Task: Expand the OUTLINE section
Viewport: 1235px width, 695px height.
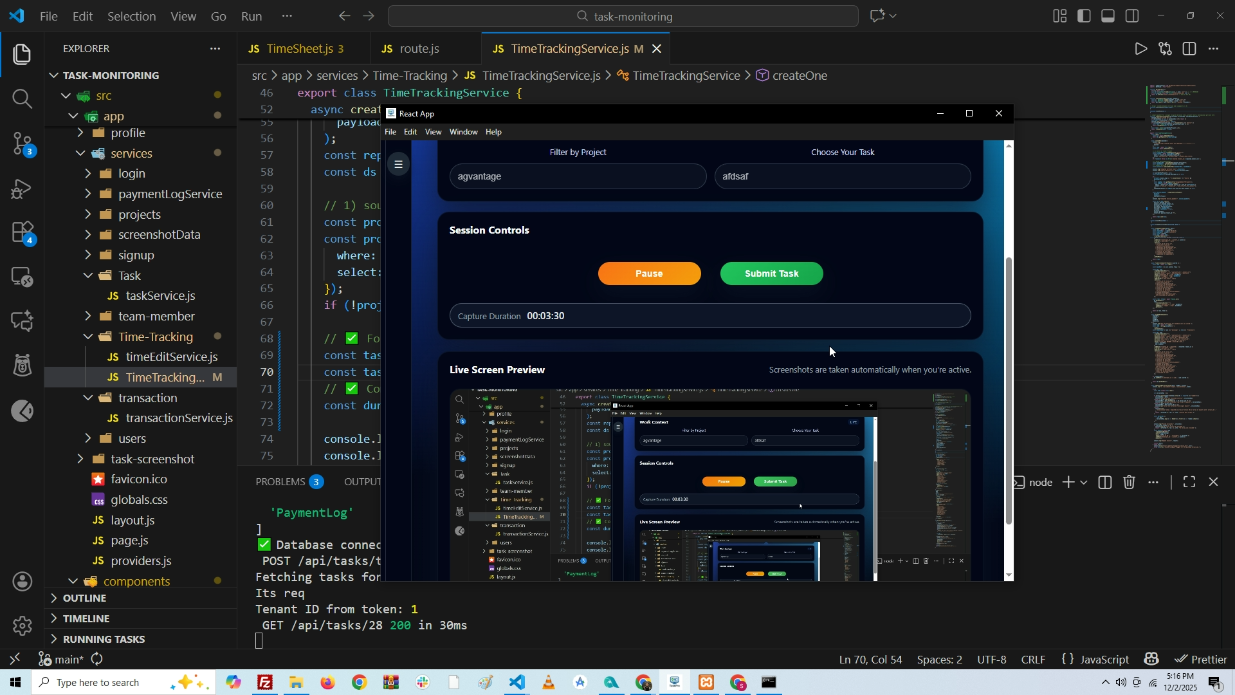Action: pos(84,598)
